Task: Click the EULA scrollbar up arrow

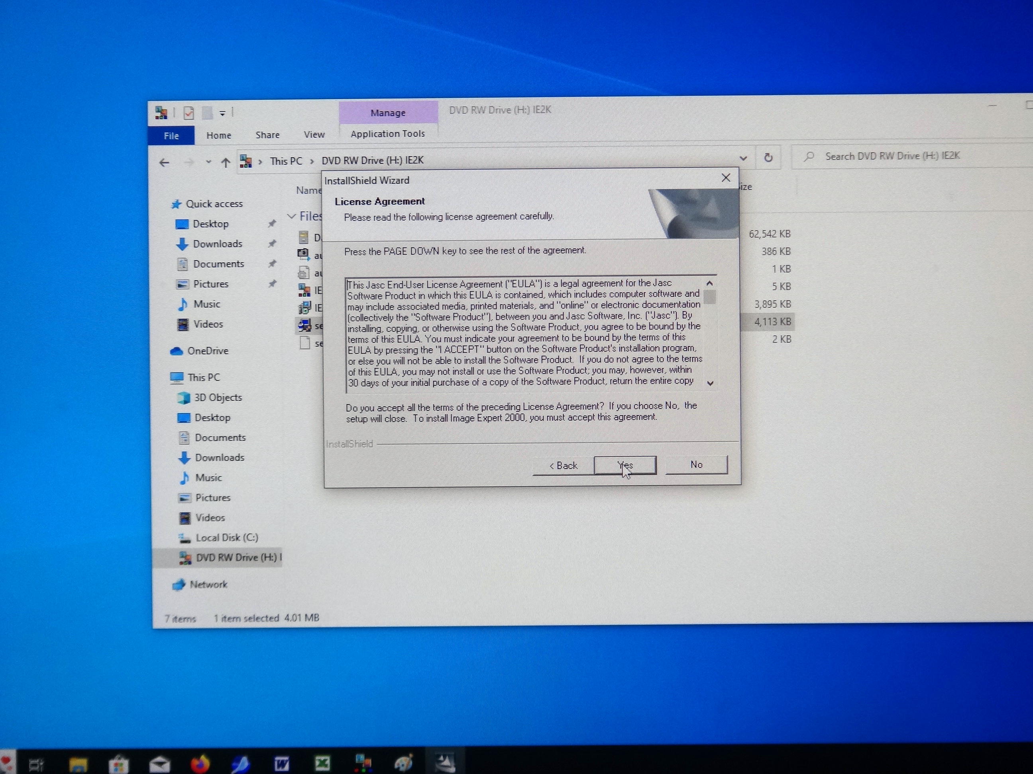Action: coord(709,283)
